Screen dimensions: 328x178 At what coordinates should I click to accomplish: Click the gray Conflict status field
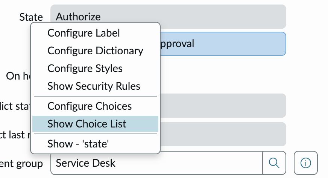point(222,105)
